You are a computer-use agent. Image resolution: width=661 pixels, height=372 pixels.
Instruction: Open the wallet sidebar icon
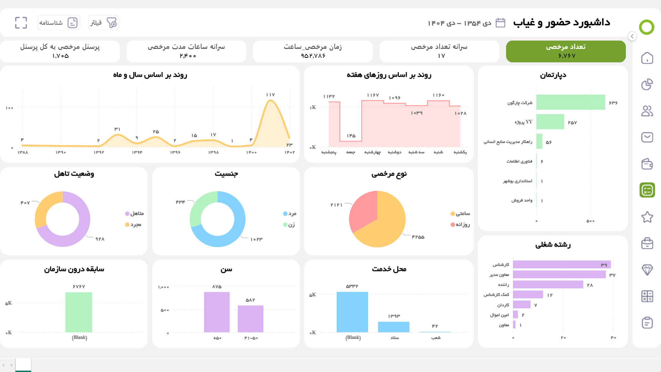647,164
